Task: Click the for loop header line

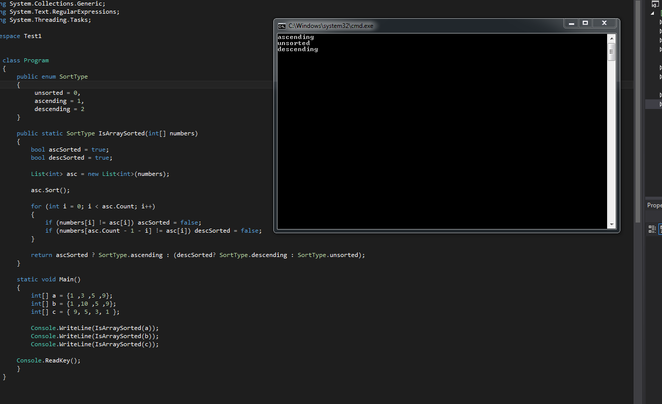Action: (93, 206)
